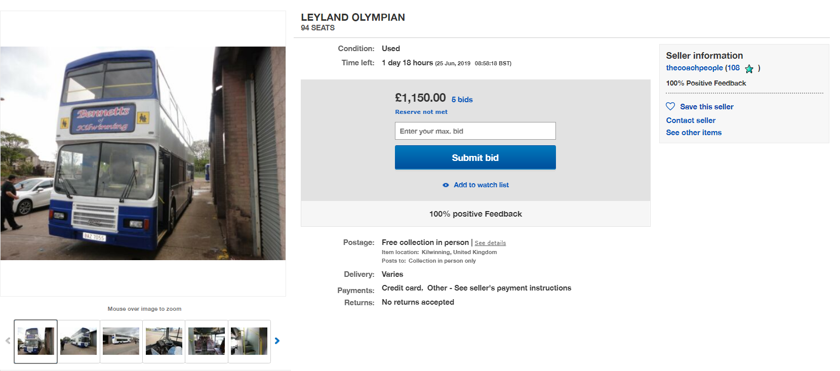Select sixth thumbnail showing stairwell interior
840x371 pixels.
pos(249,341)
